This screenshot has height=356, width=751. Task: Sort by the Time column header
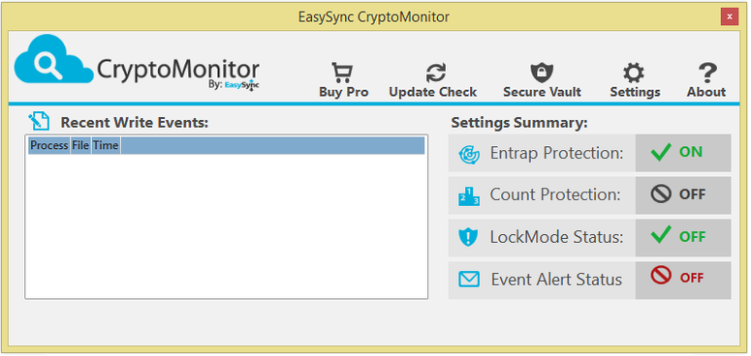tap(106, 146)
